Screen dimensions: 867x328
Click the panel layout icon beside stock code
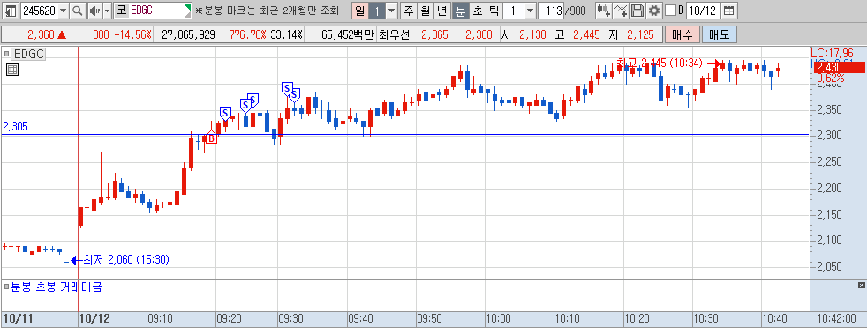coord(10,11)
